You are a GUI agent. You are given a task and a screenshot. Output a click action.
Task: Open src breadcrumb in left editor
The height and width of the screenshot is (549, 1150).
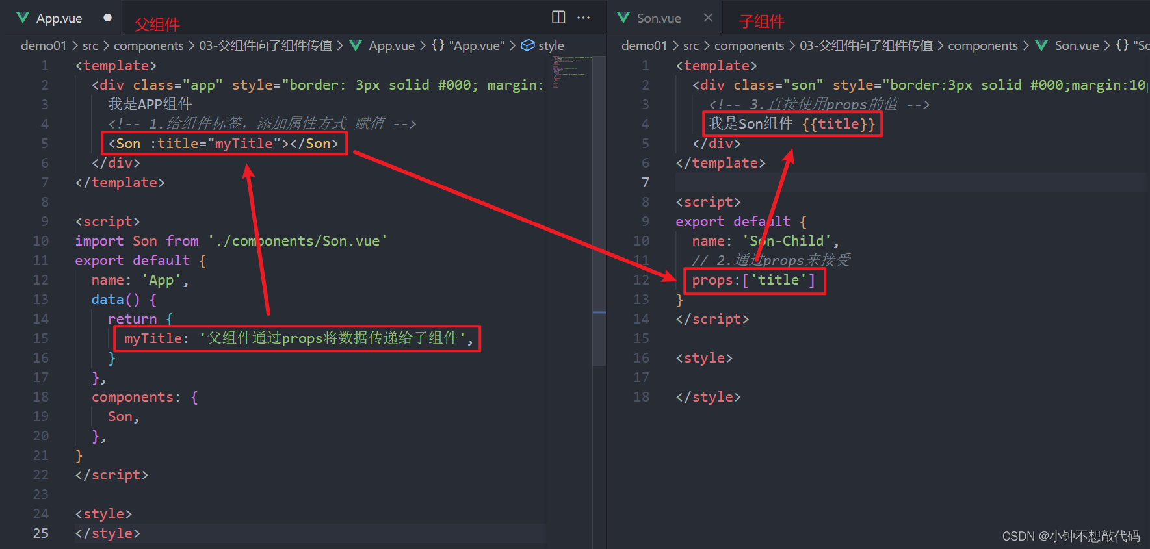tap(90, 45)
